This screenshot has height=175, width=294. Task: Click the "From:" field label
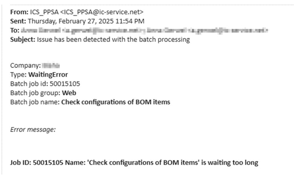[19, 12]
